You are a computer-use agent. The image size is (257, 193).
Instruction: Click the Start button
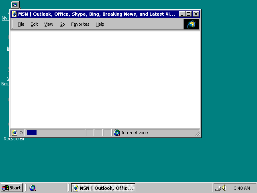[12, 188]
